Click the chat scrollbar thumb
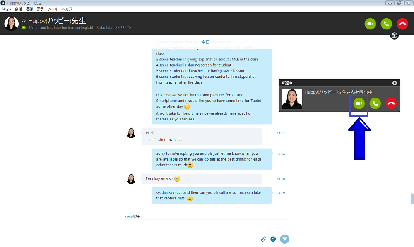This screenshot has height=247, width=414. tap(412, 199)
